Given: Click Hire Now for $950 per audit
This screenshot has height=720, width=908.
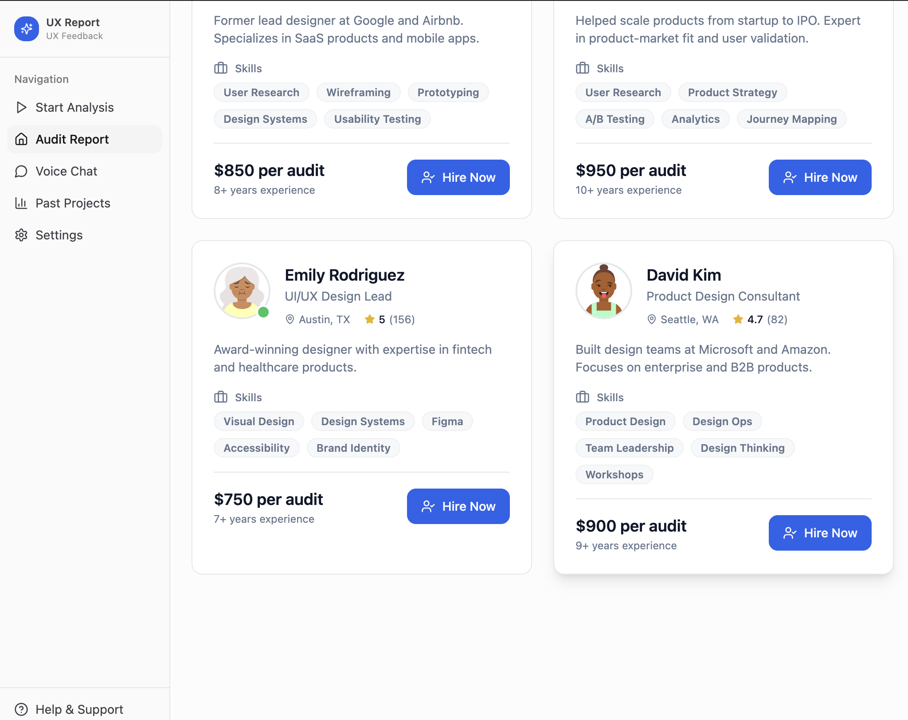Looking at the screenshot, I should tap(820, 177).
